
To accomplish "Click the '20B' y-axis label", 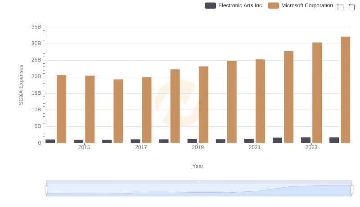I will (x=36, y=76).
